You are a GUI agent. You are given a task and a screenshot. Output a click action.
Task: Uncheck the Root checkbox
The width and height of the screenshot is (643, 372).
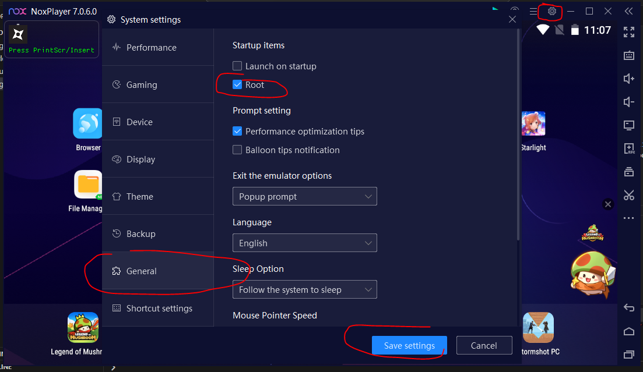[x=237, y=85]
